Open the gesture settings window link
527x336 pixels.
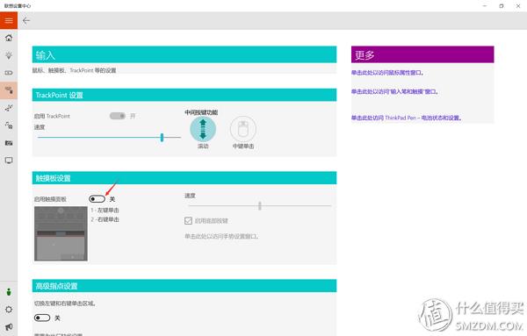(x=221, y=236)
